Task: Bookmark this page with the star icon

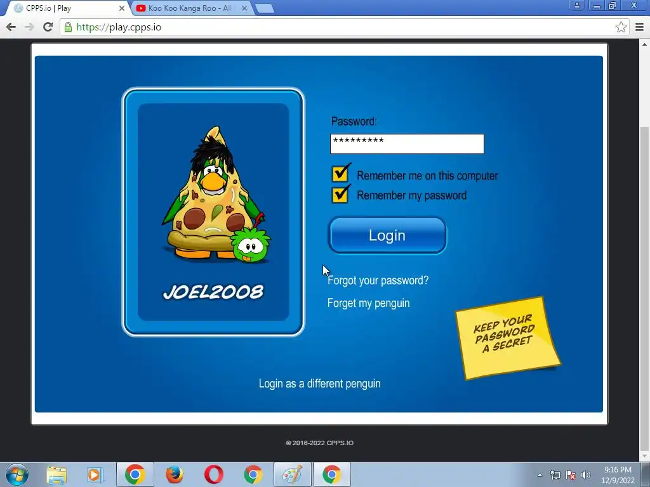Action: [621, 27]
